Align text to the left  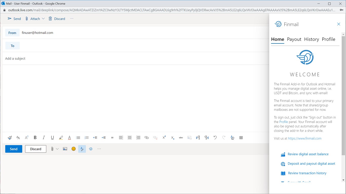coord(121,138)
